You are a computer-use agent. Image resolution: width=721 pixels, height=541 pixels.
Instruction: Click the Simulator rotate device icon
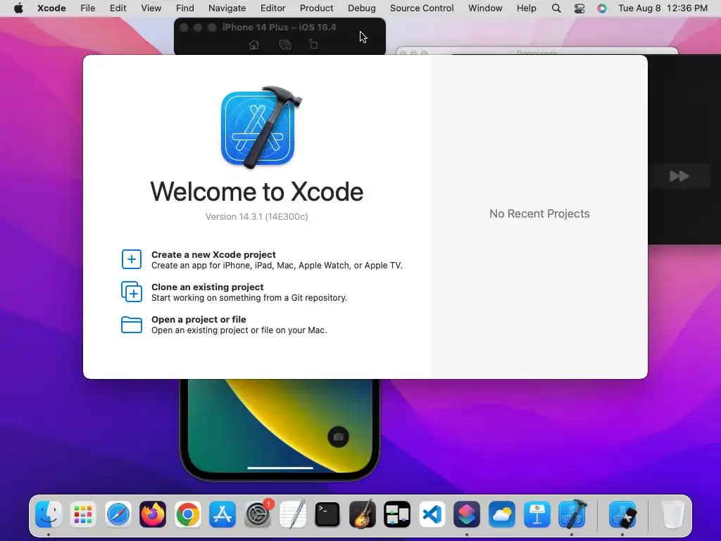(313, 44)
